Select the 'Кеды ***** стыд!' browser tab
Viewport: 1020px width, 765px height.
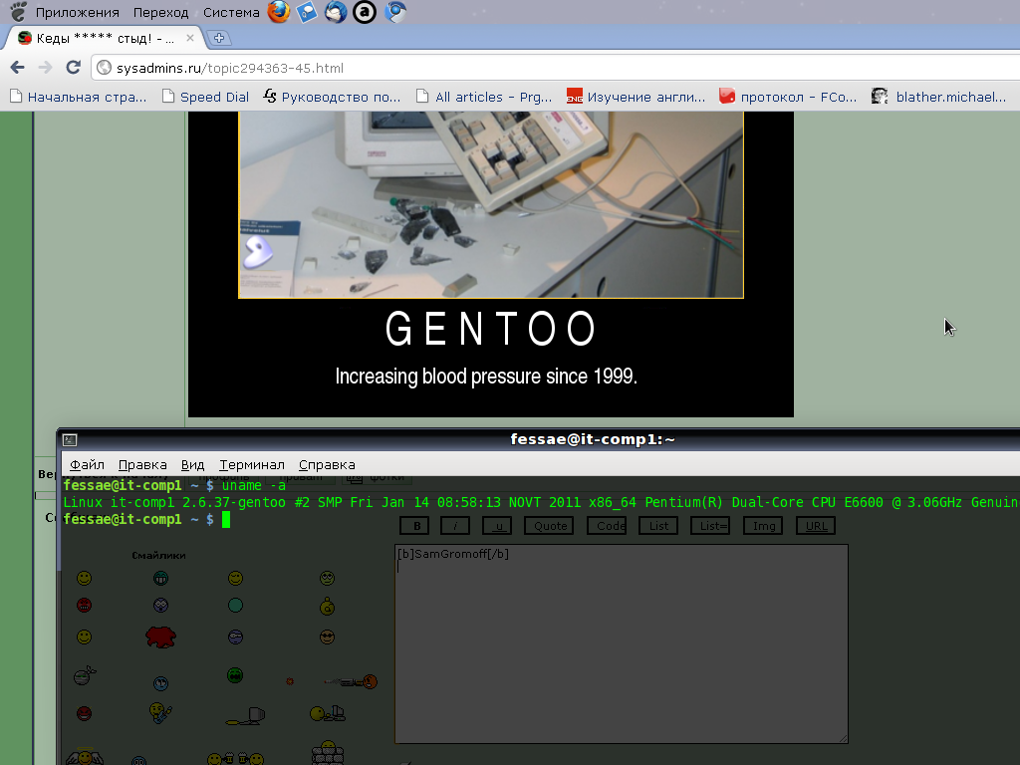(x=104, y=39)
